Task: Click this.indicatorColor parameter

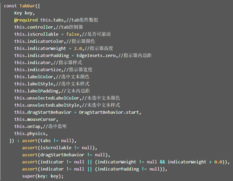Action: (x=39, y=41)
